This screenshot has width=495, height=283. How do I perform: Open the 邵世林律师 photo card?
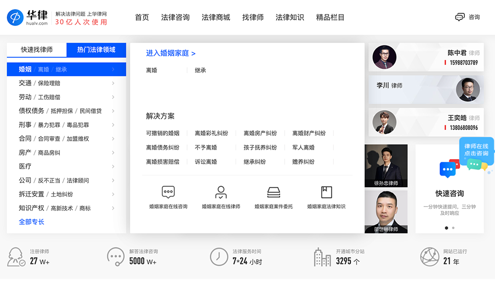click(386, 212)
